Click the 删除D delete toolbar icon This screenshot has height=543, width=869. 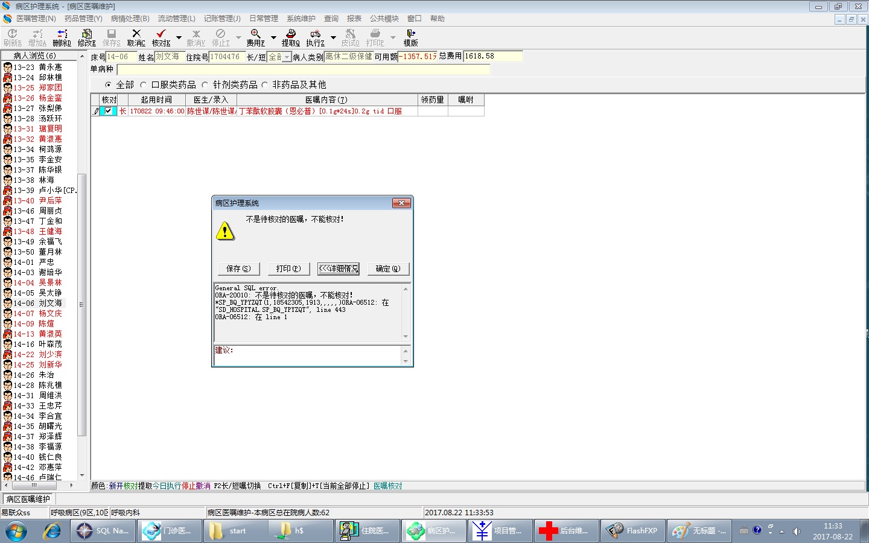point(62,37)
